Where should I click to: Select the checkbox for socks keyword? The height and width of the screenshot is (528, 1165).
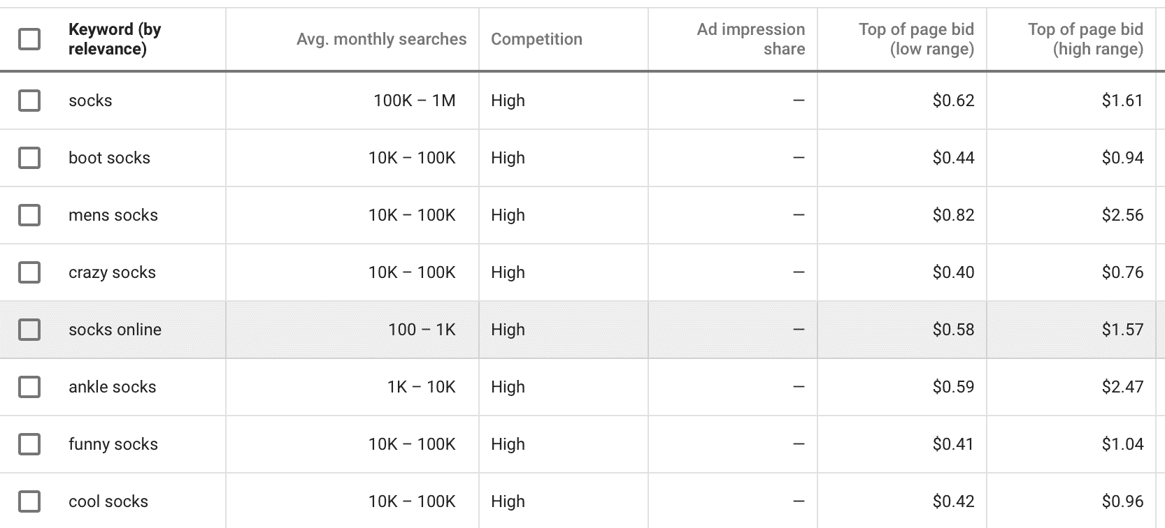[x=29, y=101]
